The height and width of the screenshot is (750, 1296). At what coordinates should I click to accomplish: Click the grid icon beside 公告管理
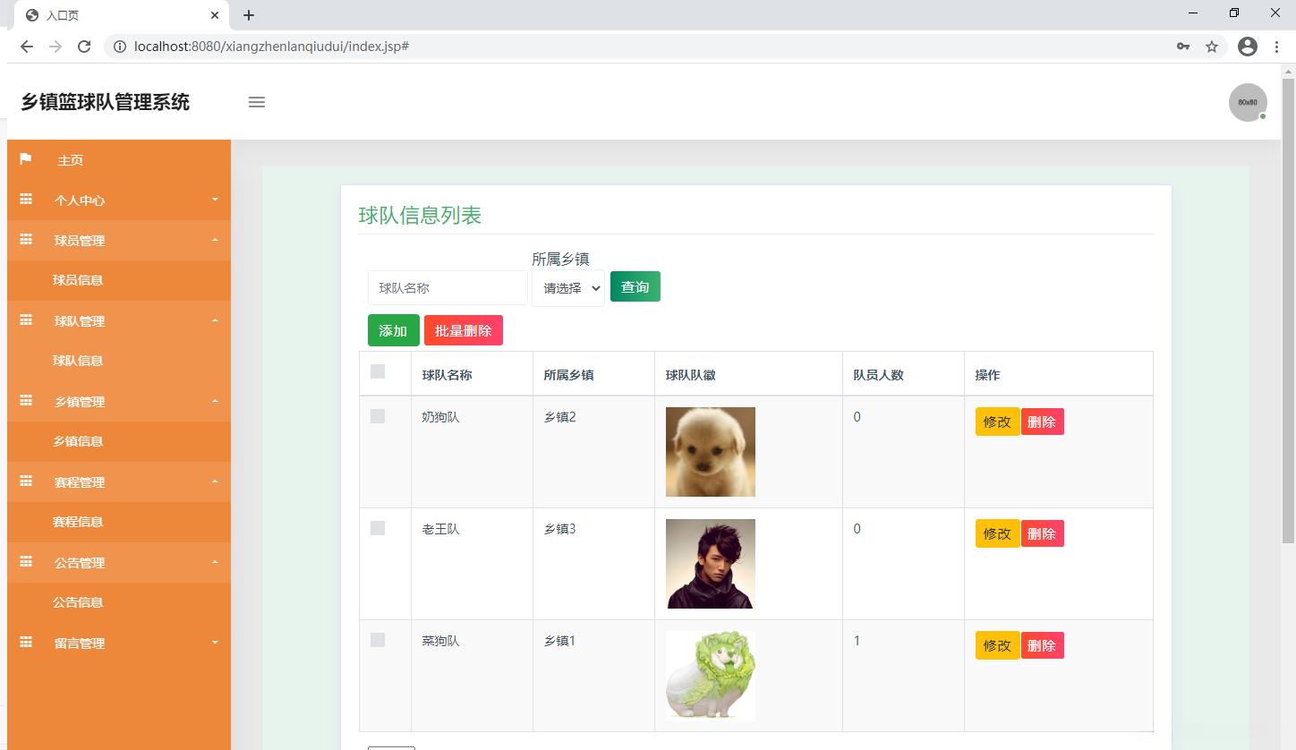coord(26,562)
